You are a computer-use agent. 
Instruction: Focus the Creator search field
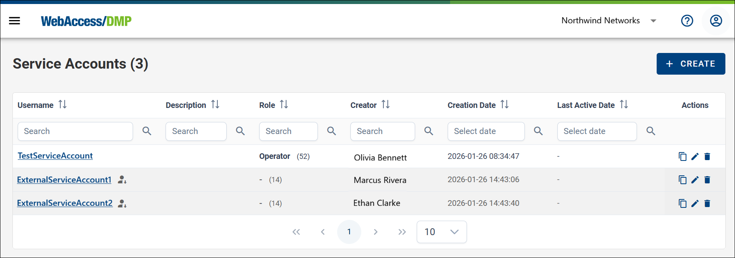point(383,131)
